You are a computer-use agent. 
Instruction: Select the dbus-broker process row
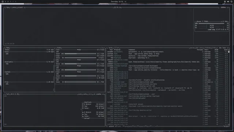[x=167, y=116]
